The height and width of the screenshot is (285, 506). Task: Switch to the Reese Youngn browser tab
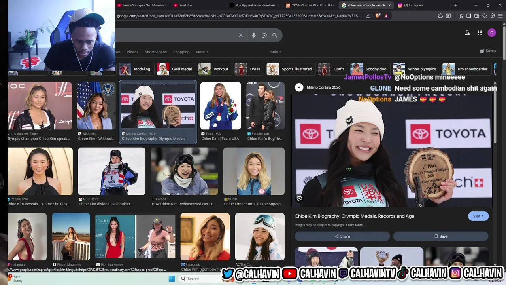pos(142,5)
